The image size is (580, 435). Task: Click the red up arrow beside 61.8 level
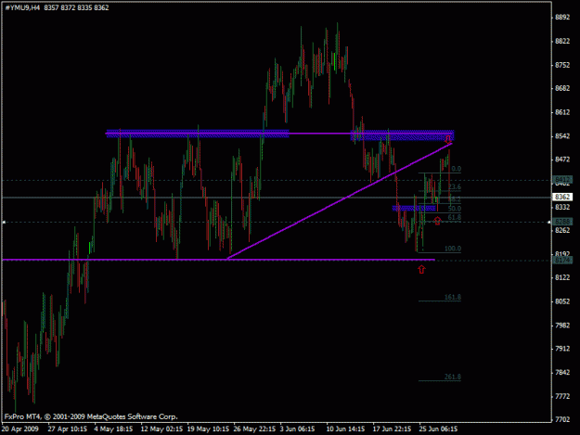click(438, 221)
